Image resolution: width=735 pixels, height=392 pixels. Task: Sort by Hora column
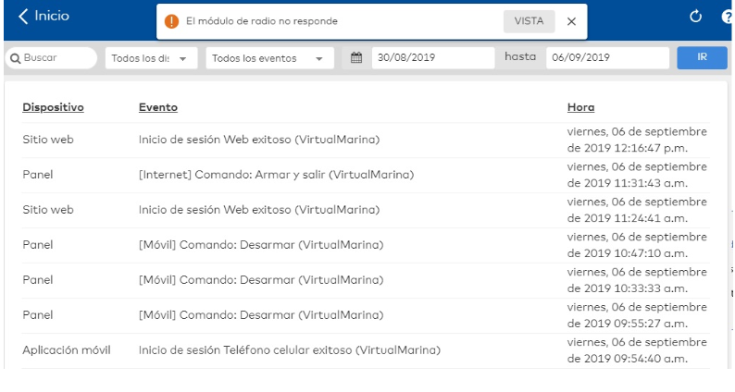580,107
